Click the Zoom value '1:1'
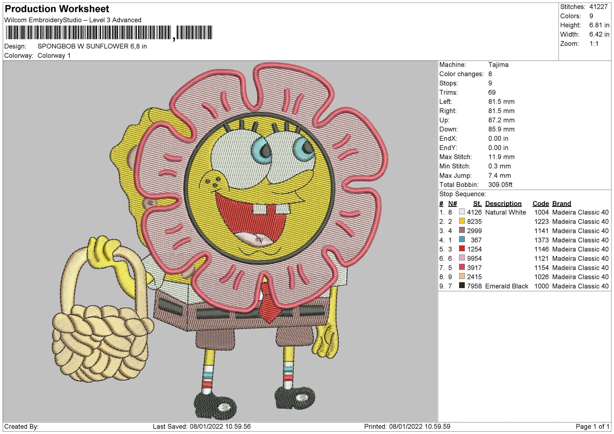Image resolution: width=614 pixels, height=434 pixels. 594,44
